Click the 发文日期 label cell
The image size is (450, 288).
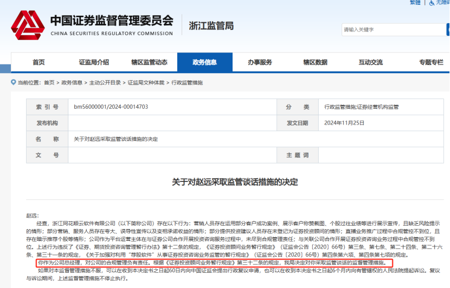coord(298,123)
